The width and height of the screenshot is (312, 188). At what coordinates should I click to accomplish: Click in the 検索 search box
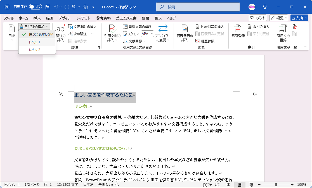pos(198,7)
